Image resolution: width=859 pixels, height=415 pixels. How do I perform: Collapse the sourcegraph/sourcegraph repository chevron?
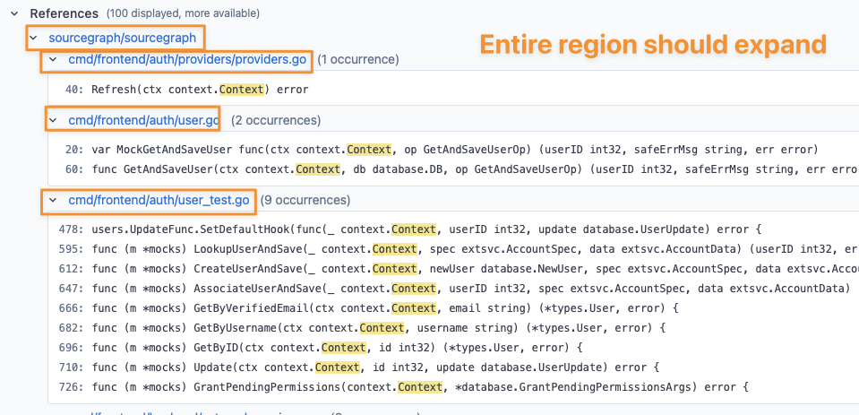34,39
